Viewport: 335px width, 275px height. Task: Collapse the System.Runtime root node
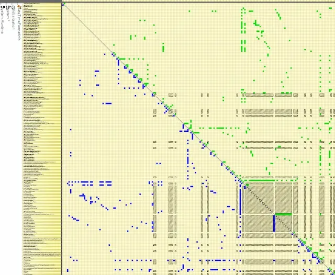pyautogui.click(x=2, y=3)
